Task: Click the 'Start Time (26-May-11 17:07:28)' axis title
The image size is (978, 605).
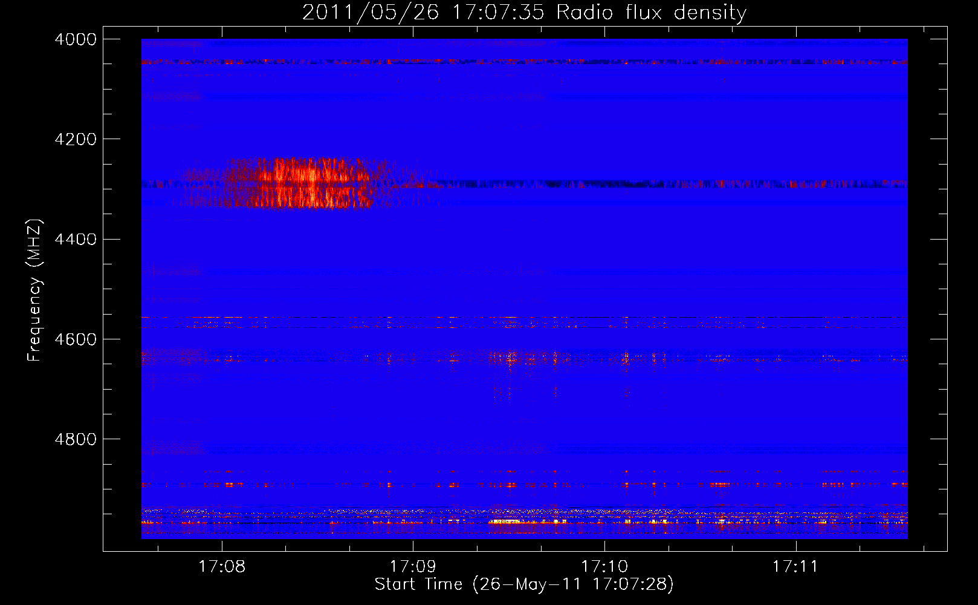Action: (x=524, y=584)
